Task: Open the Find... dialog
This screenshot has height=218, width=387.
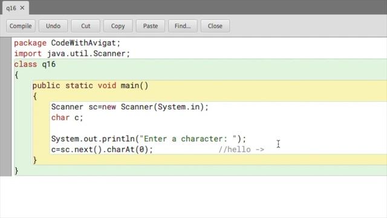Action: tap(183, 26)
